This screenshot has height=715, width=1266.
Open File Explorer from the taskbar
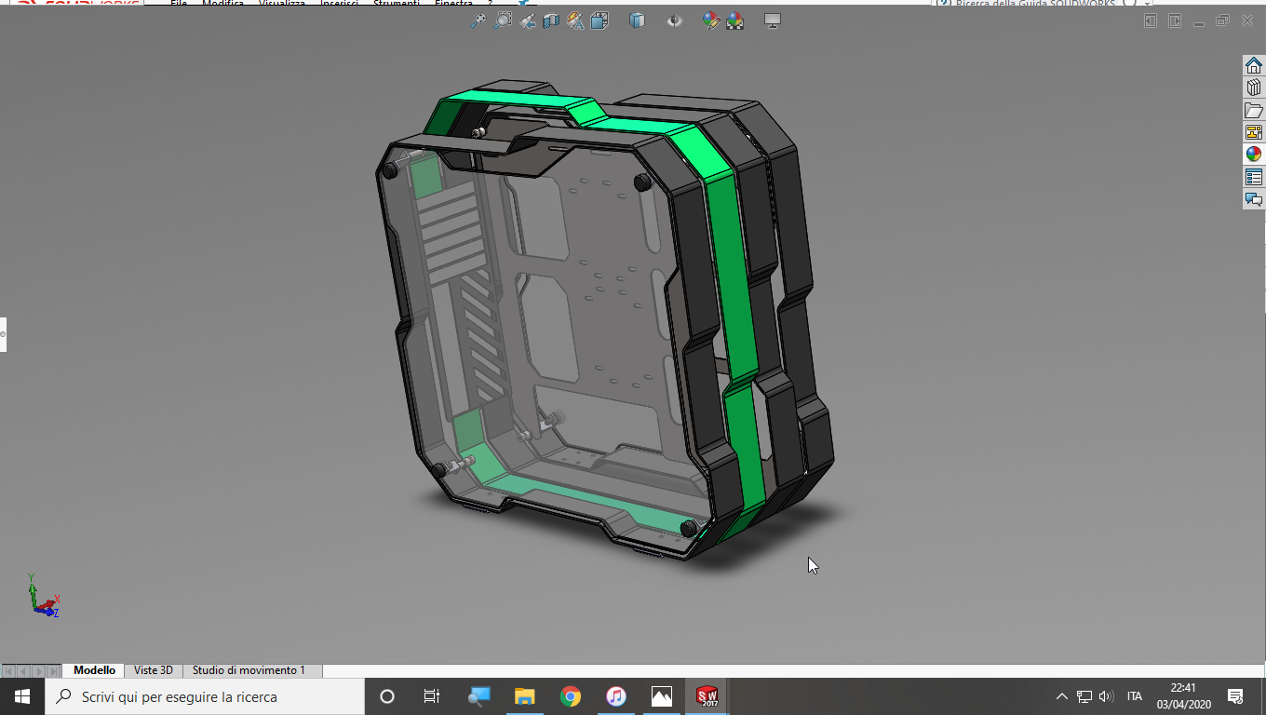(524, 696)
